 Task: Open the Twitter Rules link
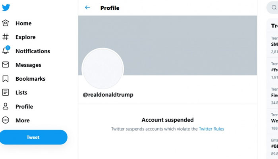point(211,129)
